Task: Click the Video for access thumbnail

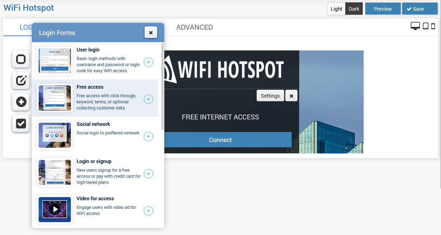Action: point(55,210)
